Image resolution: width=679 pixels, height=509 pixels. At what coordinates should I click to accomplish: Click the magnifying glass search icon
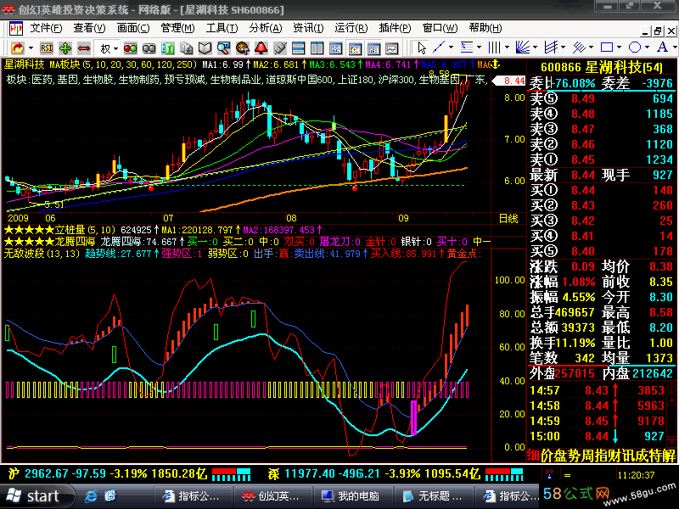[x=223, y=48]
